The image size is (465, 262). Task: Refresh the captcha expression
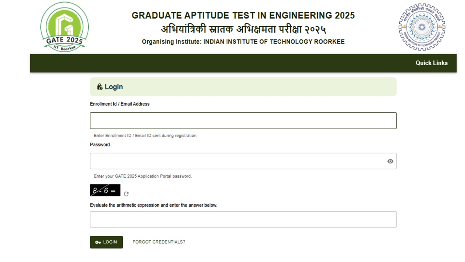coord(126,194)
